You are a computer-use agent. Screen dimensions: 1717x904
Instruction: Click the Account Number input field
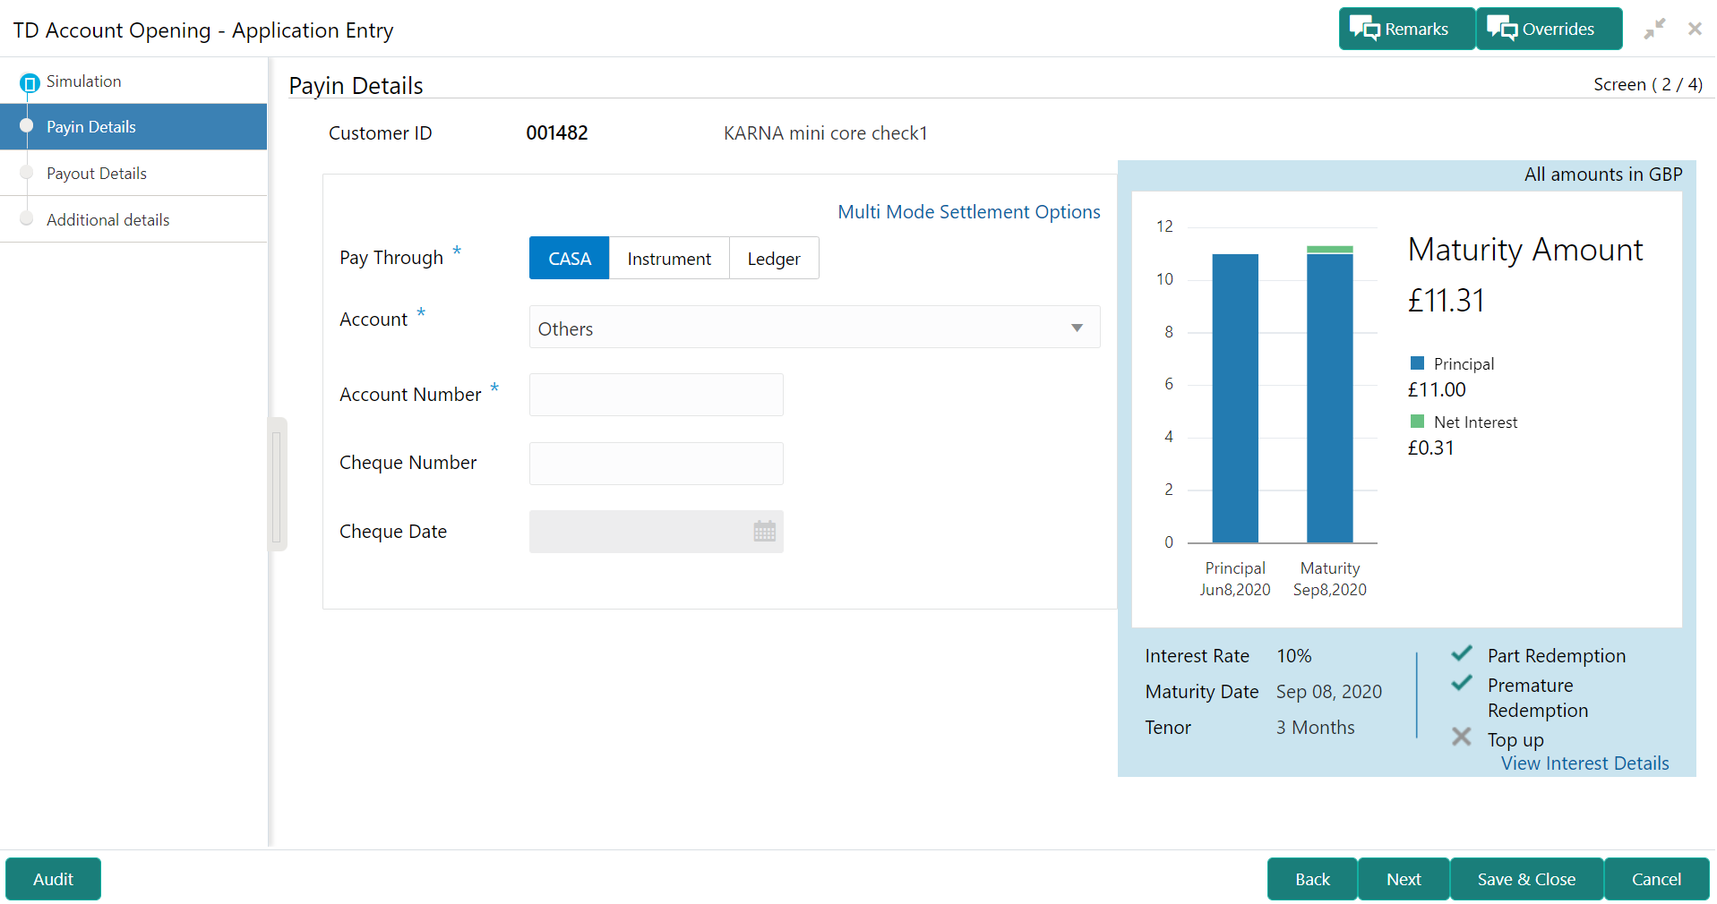[x=656, y=395]
